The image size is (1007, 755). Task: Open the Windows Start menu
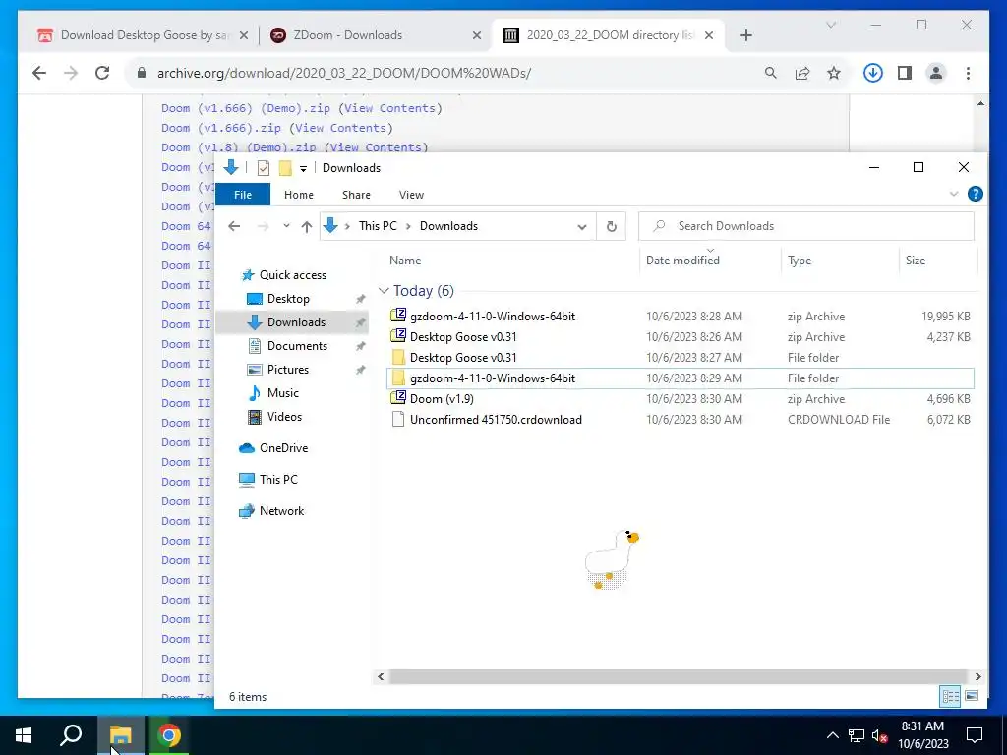coord(24,735)
